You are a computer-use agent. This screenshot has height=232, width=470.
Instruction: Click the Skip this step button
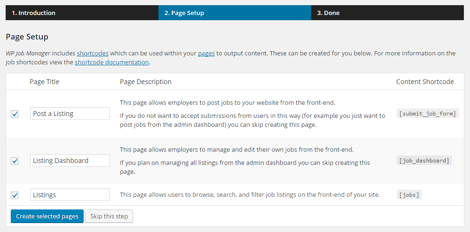(109, 217)
